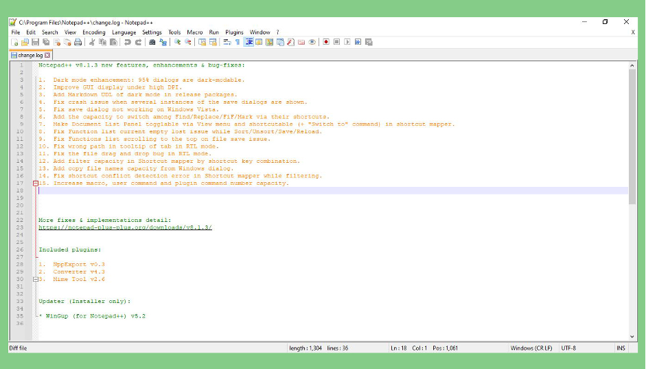Click the Paste toolbar icon
Screen dimensions: 646x369
[x=113, y=42]
